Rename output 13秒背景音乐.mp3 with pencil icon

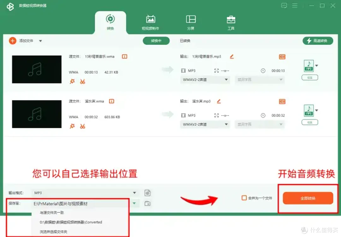232,56
